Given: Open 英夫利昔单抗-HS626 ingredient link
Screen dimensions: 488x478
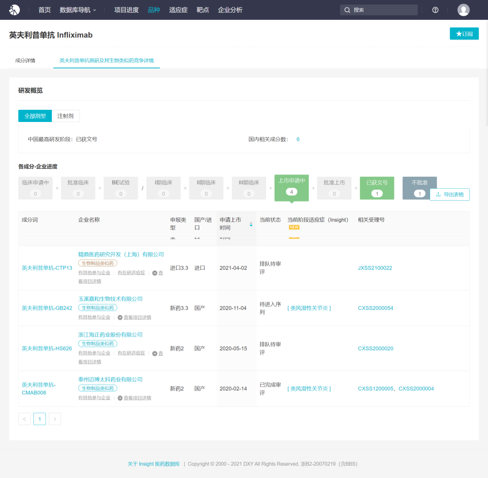Looking at the screenshot, I should point(47,348).
